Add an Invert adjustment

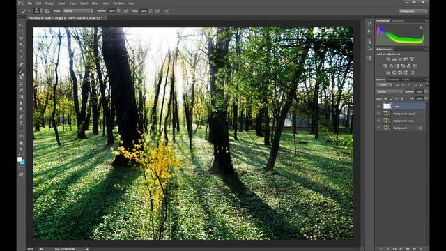(388, 73)
